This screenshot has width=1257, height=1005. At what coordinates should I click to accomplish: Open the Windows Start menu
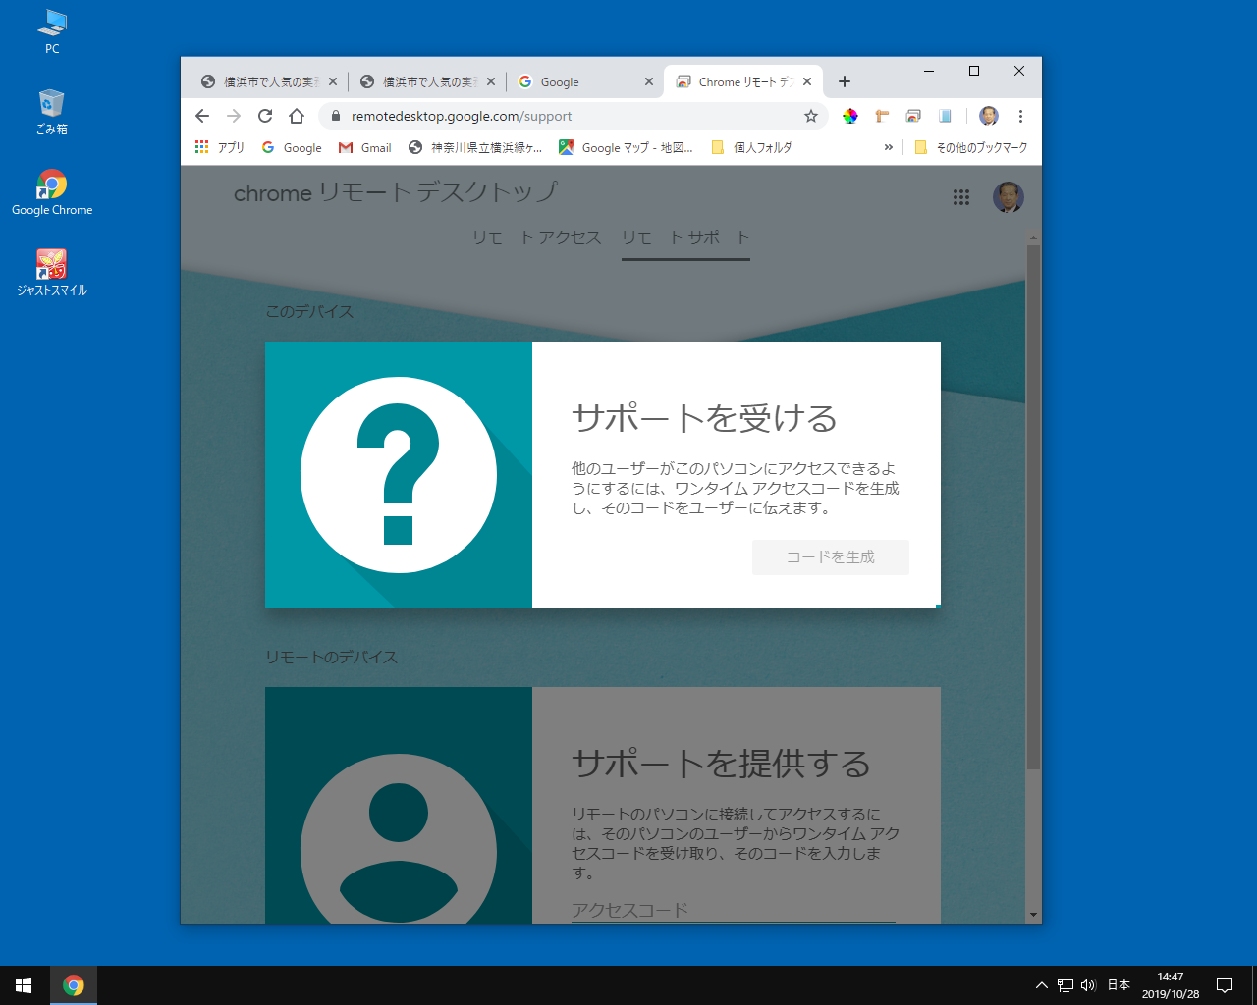(x=24, y=985)
